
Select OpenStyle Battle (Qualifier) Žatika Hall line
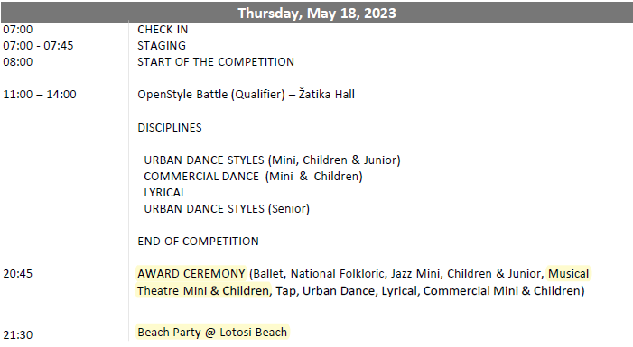[x=246, y=95]
